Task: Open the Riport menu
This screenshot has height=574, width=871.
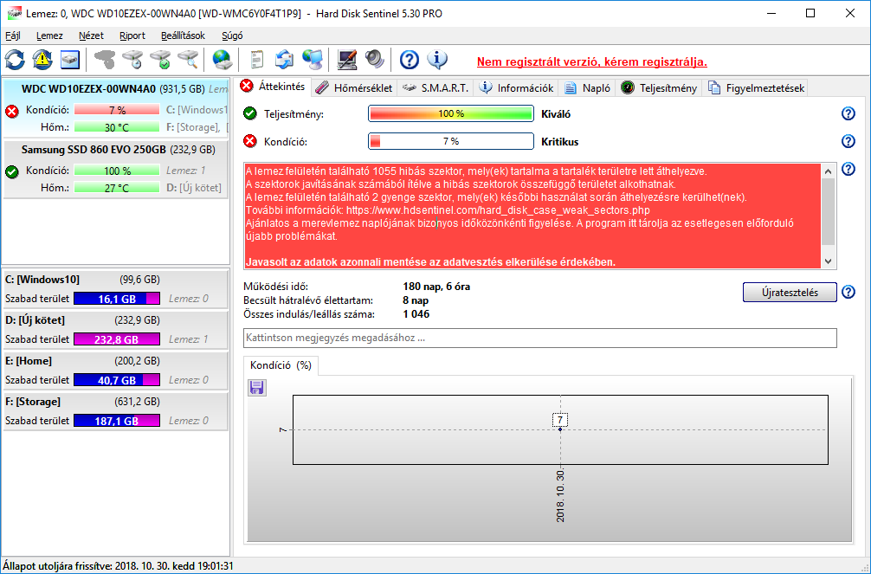Action: 132,35
